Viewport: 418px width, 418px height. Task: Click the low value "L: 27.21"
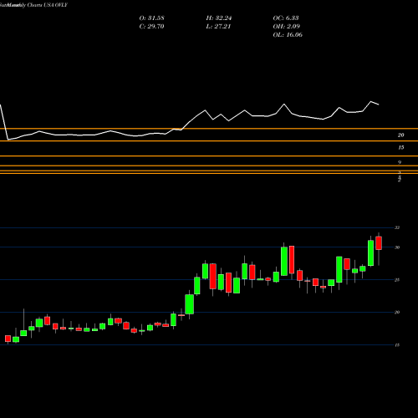(x=218, y=27)
